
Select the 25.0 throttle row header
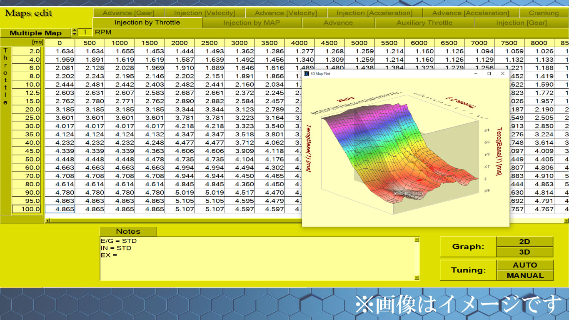click(26, 118)
